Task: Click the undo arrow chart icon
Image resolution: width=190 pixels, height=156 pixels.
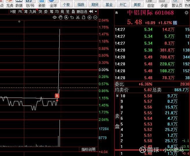Action: pos(72,18)
